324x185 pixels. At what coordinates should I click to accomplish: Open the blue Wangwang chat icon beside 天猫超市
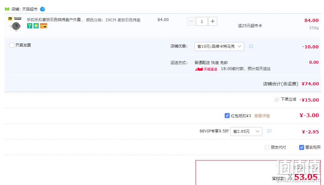coord(42,9)
